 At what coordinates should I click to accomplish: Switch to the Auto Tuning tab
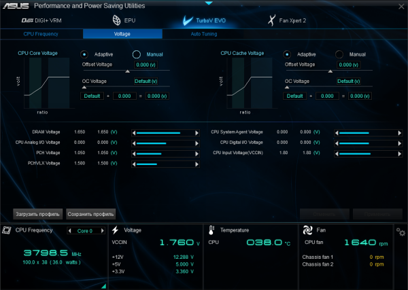point(204,33)
